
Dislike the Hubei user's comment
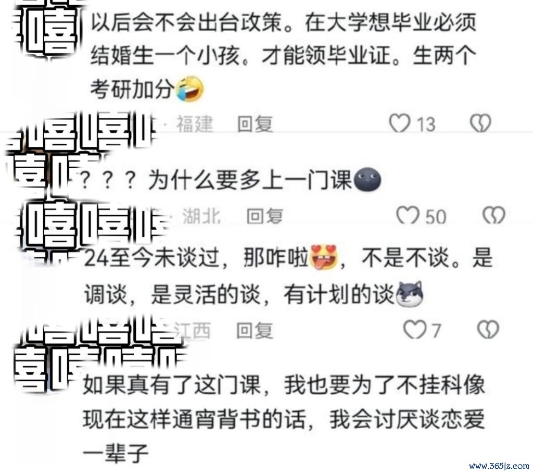click(x=494, y=216)
